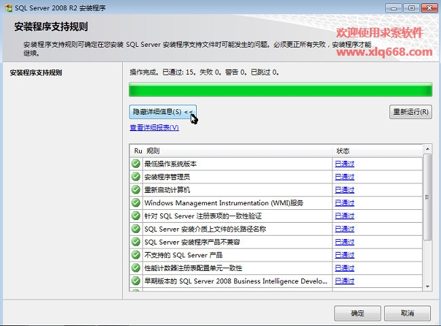Select the 最低操作系统版本 rule text
The height and width of the screenshot is (326, 441).
[x=170, y=164]
